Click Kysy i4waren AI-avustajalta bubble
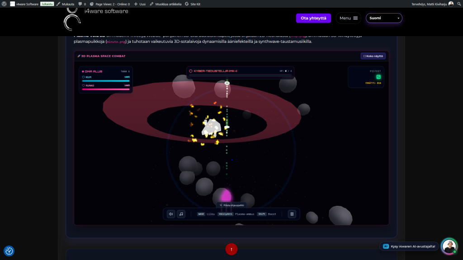 (409, 246)
